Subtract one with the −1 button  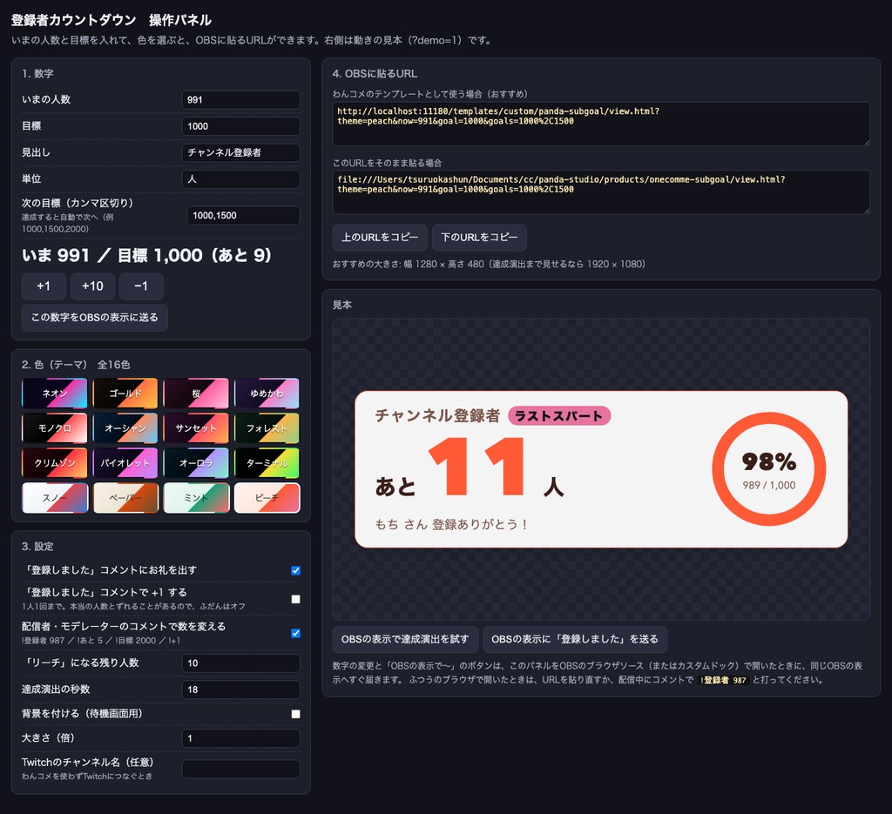coord(141,286)
